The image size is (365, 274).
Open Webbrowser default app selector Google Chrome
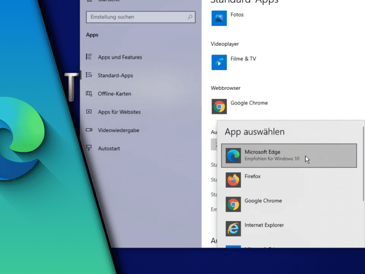tap(249, 103)
